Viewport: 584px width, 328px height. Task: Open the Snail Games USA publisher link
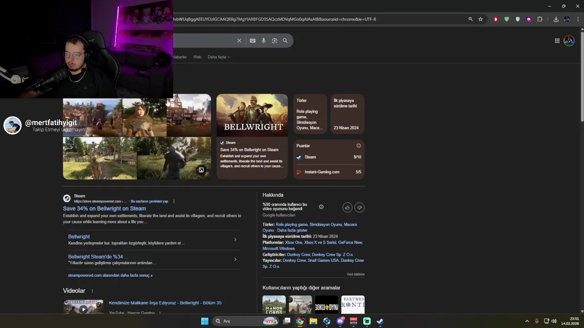tap(323, 260)
